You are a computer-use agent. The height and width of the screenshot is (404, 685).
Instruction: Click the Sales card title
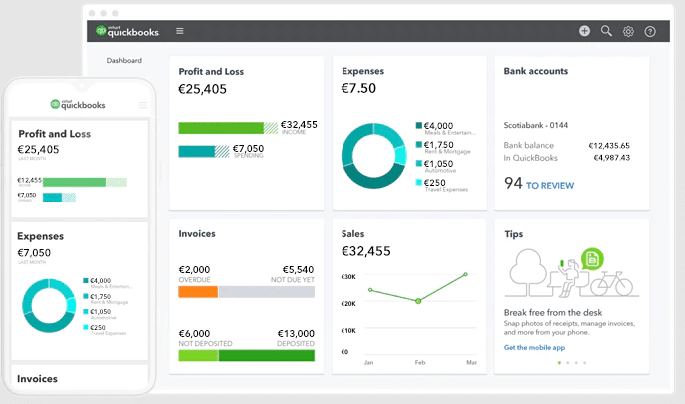click(x=352, y=233)
